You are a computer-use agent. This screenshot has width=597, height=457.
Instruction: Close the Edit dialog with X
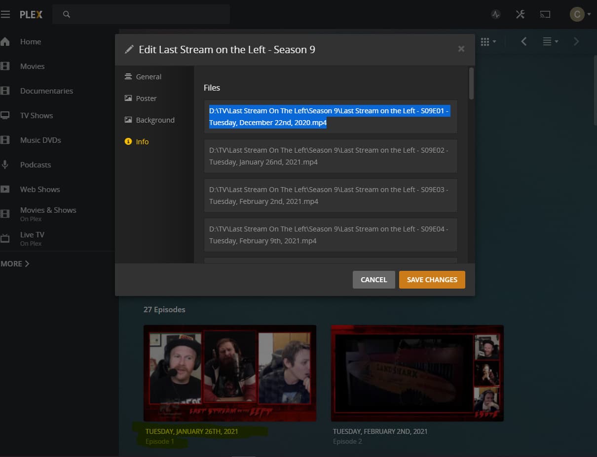[x=461, y=49]
